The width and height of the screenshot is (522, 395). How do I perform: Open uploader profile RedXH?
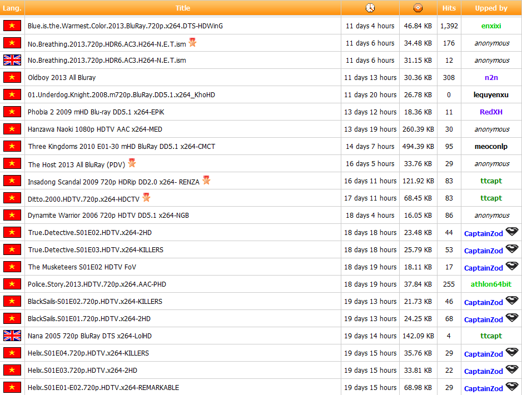point(491,112)
